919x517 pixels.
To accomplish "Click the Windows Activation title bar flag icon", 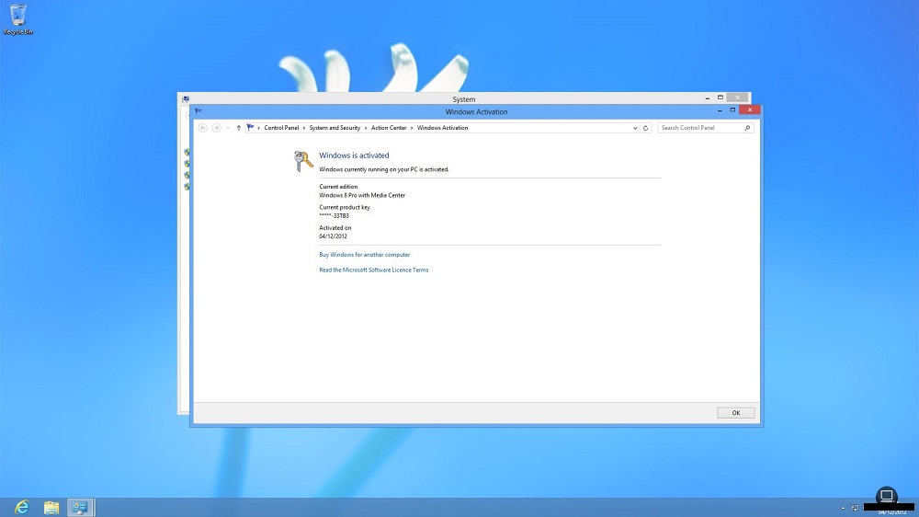I will 199,111.
